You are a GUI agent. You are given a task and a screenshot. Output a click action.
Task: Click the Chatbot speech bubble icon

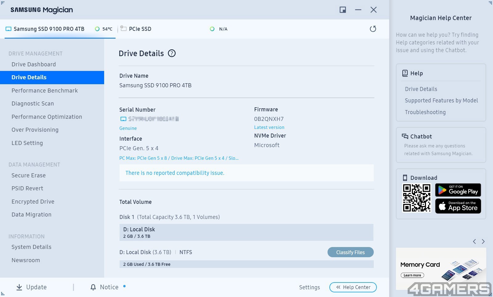(405, 136)
